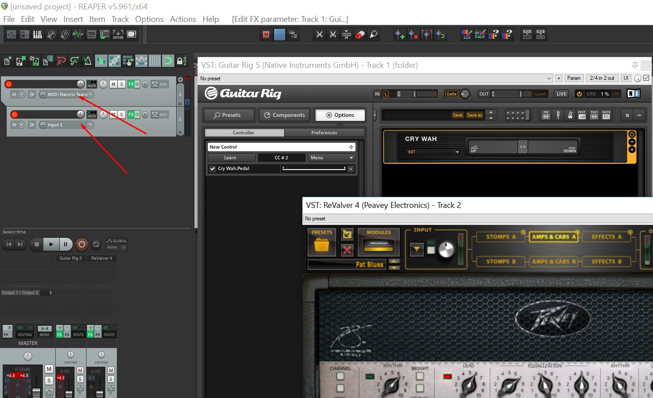Open the Guitar Rig 2/4 in 2 out pin selector
This screenshot has width=653, height=398.
(602, 78)
